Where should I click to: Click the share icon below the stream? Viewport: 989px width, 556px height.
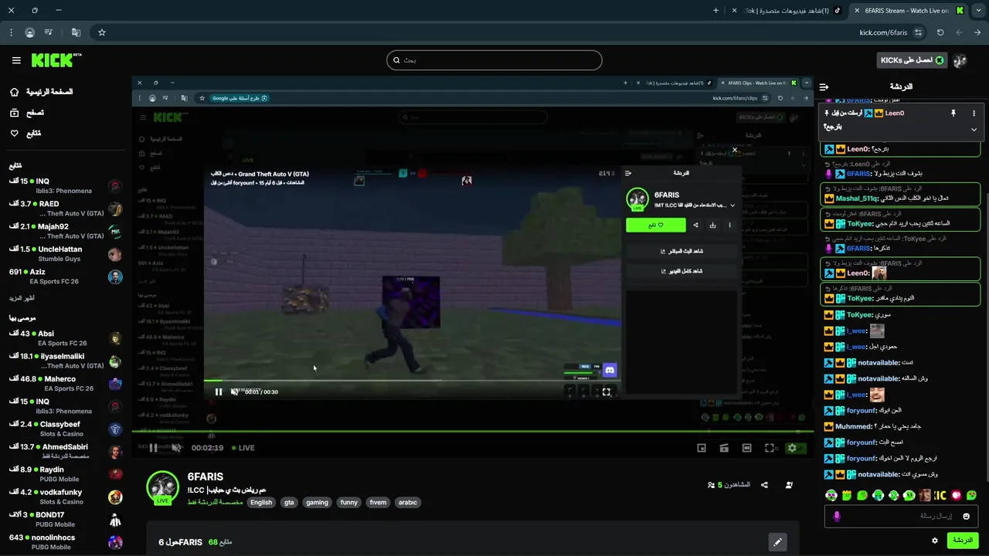click(x=764, y=485)
